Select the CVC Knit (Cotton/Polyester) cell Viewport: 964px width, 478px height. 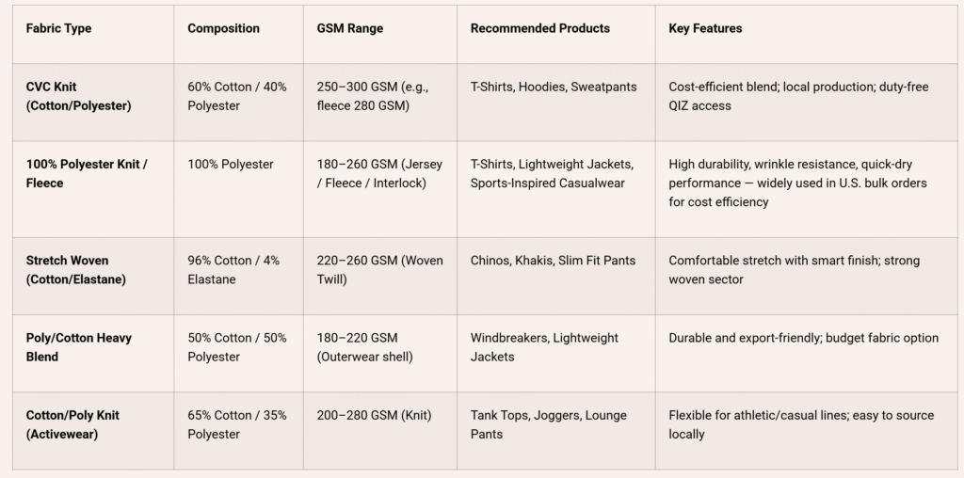click(78, 96)
